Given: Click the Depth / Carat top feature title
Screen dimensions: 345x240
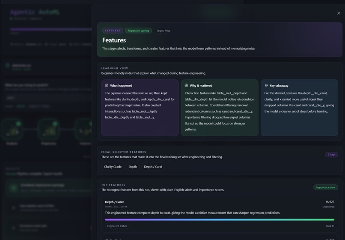Looking at the screenshot, I should tap(114, 202).
